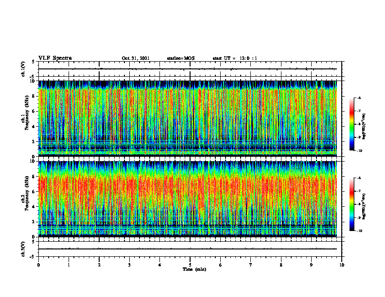
Task: Click the "8" kHz tick of the ch.2 spectrogram
Action: pos(34,177)
